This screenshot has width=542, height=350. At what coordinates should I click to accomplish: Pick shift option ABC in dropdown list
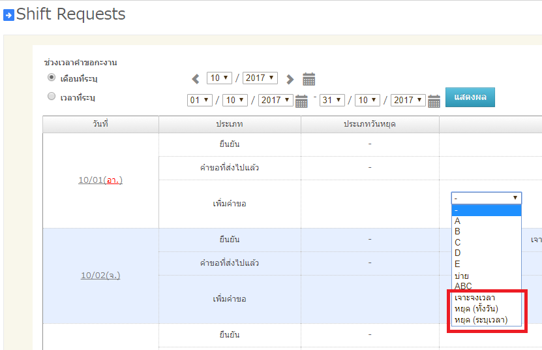click(x=463, y=286)
